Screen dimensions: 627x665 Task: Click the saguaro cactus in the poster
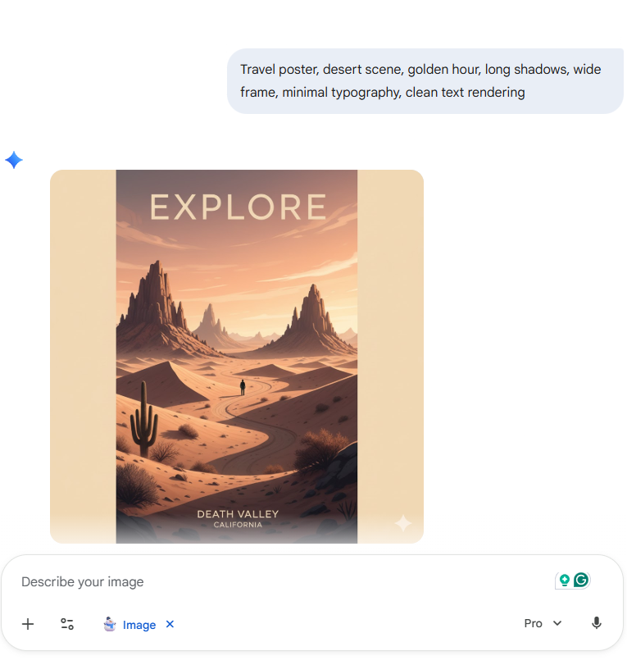click(x=144, y=420)
